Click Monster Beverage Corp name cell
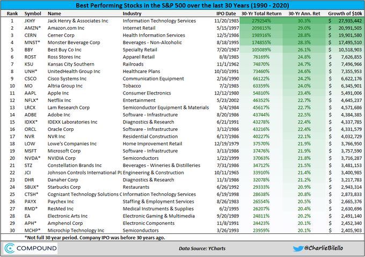The height and width of the screenshot is (257, 365). tap(74, 42)
